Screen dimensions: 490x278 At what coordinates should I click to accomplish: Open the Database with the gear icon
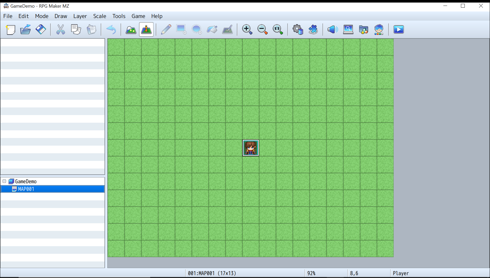point(298,30)
